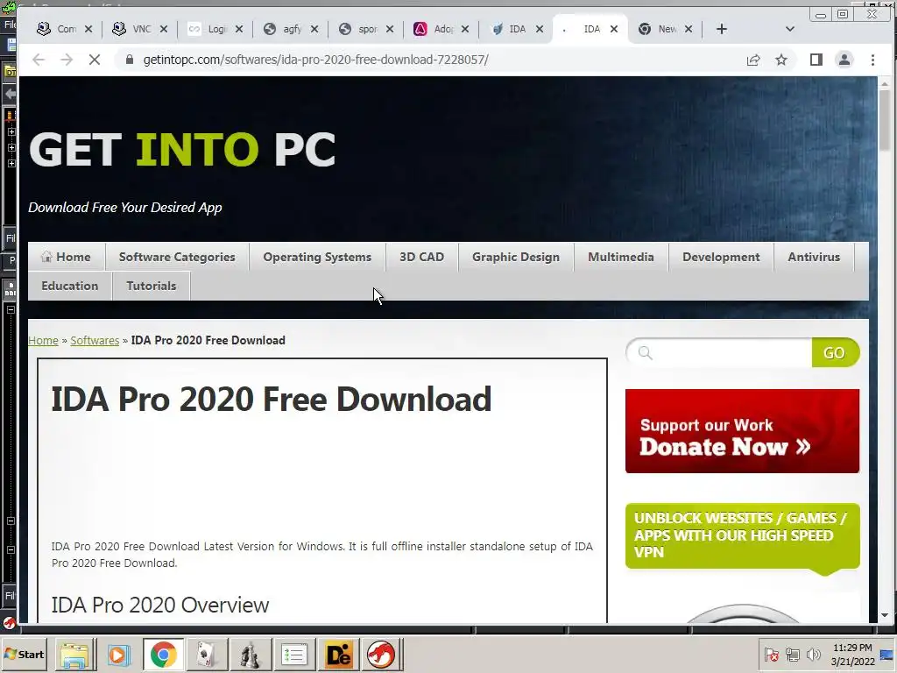This screenshot has height=673, width=897.
Task: Open the red bird taskbar icon
Action: (x=381, y=655)
